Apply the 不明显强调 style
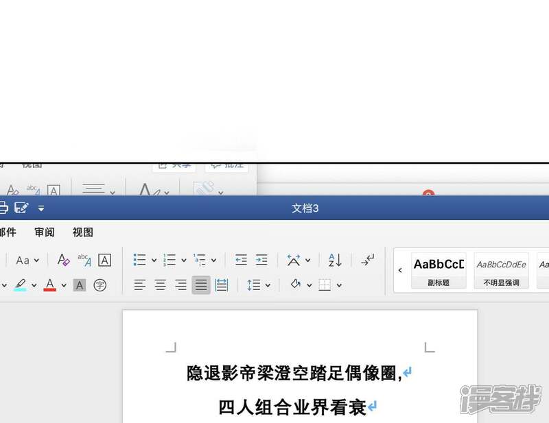 pyautogui.click(x=501, y=270)
